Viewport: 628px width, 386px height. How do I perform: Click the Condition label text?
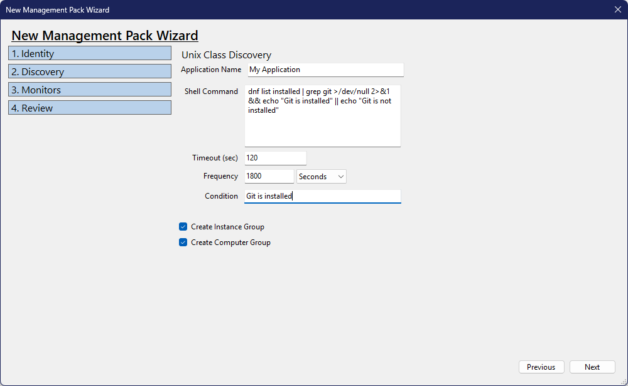point(221,196)
